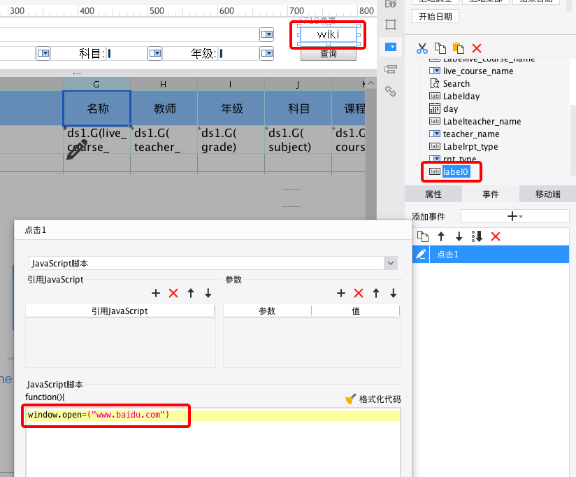Move referenced JavaScript up arrow
The width and height of the screenshot is (576, 477).
[191, 293]
